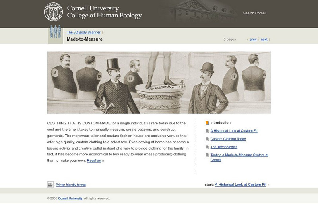Follow the Read on link
The image size is (318, 204).
[94, 161]
